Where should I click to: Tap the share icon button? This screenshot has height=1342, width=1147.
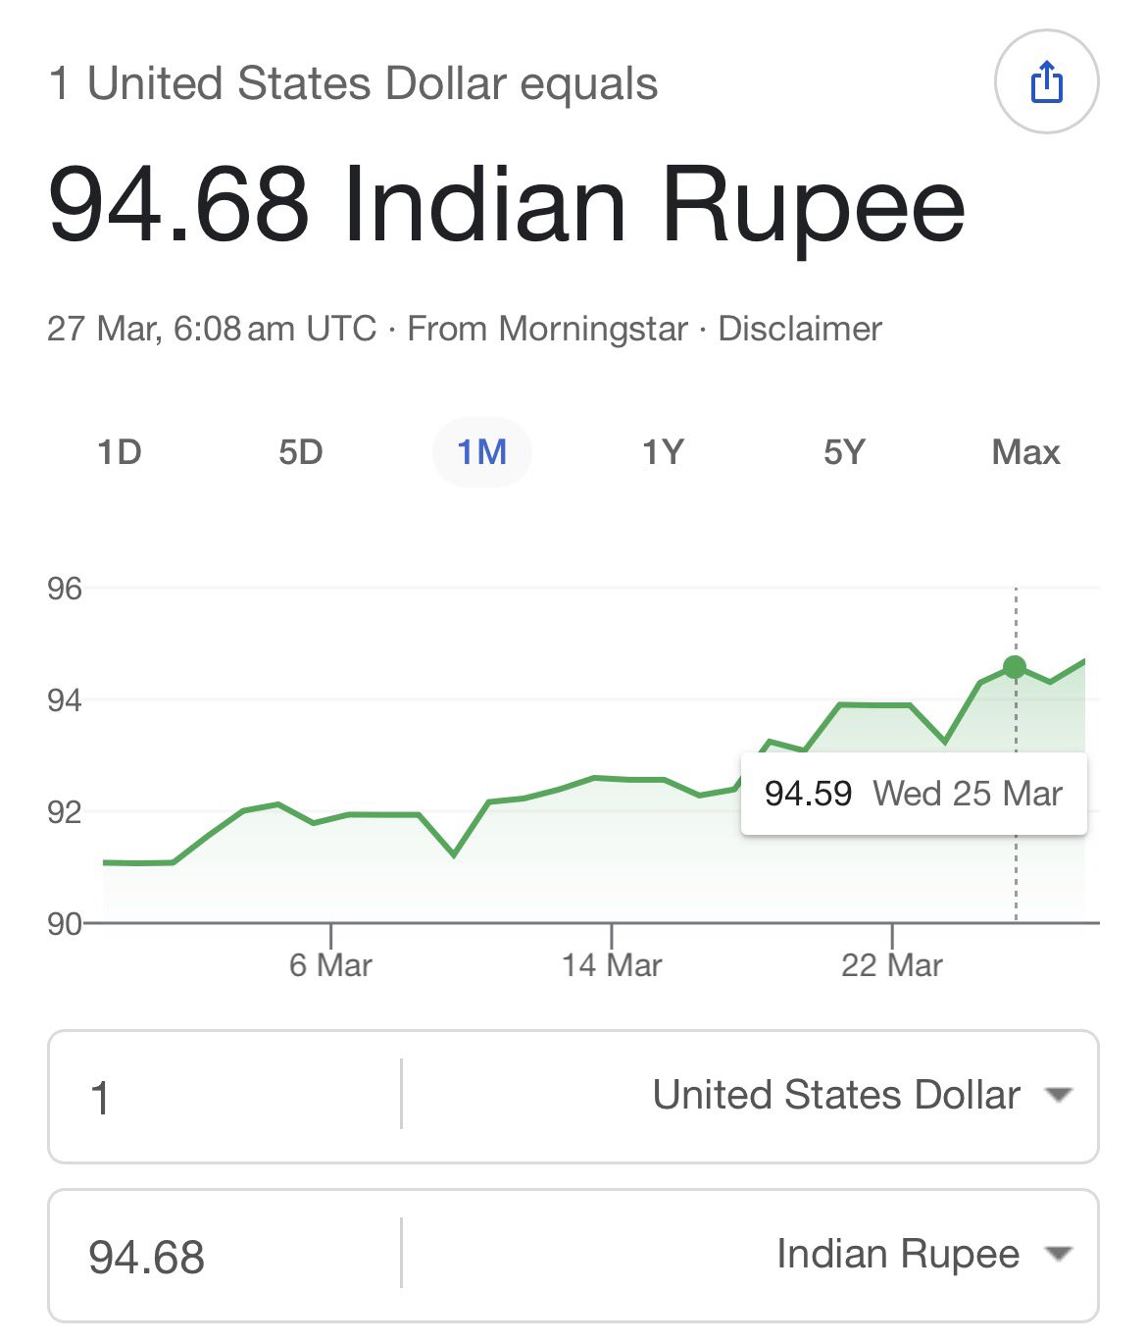[1046, 82]
